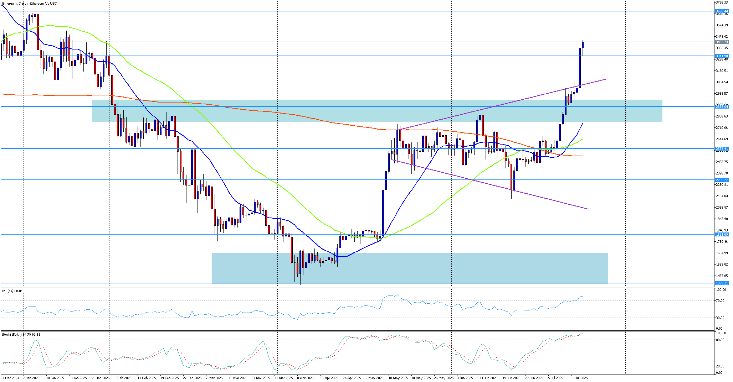Click the 80.00 level on Stochastic scale
733x382 pixels.
point(720,340)
